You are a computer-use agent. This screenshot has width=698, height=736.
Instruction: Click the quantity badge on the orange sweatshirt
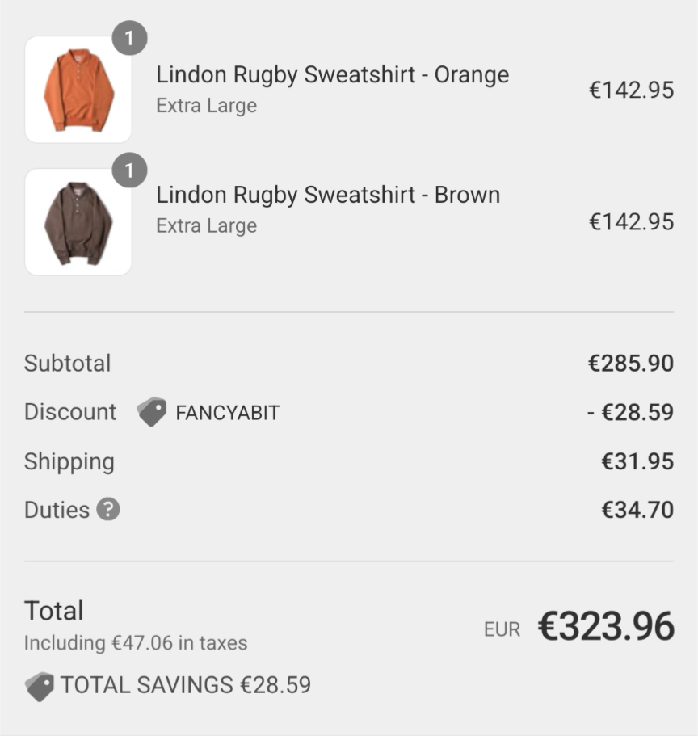point(129,38)
